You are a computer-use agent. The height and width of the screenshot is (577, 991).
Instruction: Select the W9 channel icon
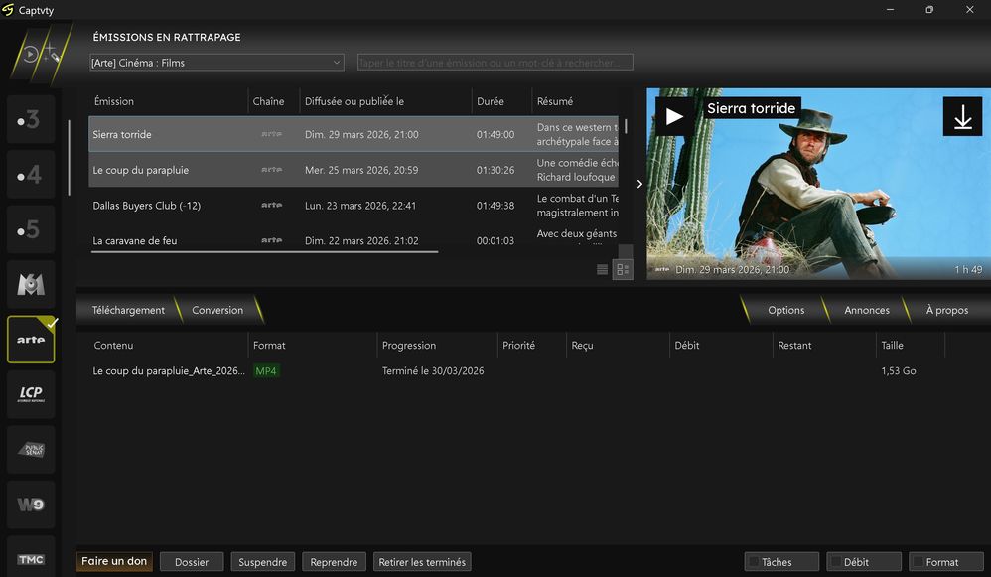tap(31, 505)
